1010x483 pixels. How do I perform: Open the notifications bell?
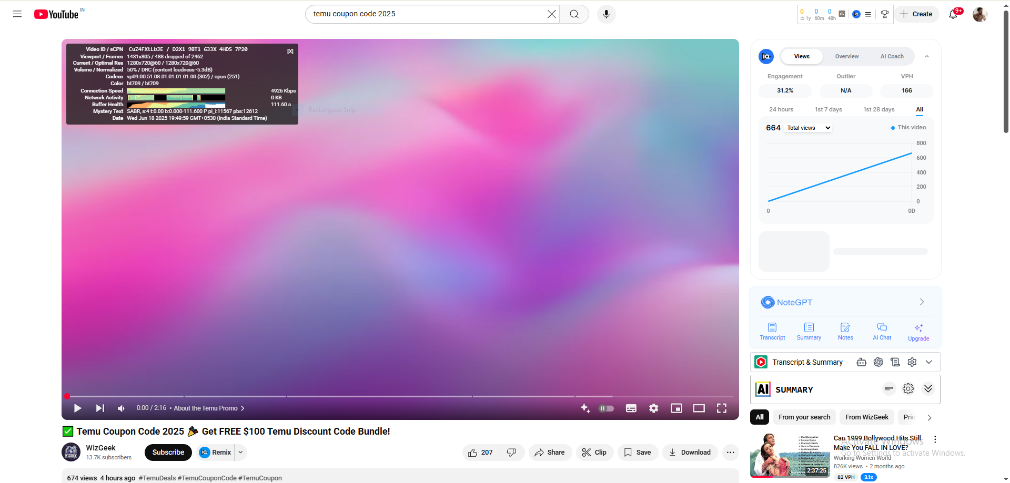tap(953, 14)
